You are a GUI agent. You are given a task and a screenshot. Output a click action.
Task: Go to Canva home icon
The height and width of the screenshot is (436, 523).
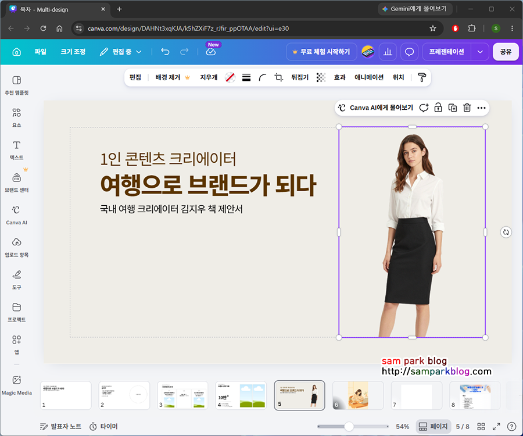pos(17,52)
